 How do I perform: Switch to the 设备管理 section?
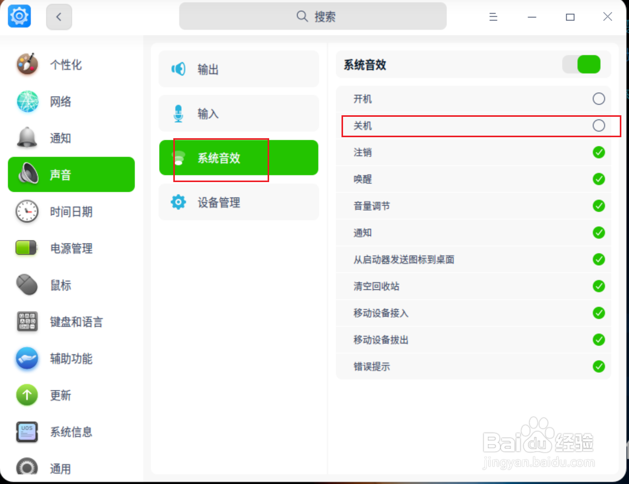click(239, 202)
